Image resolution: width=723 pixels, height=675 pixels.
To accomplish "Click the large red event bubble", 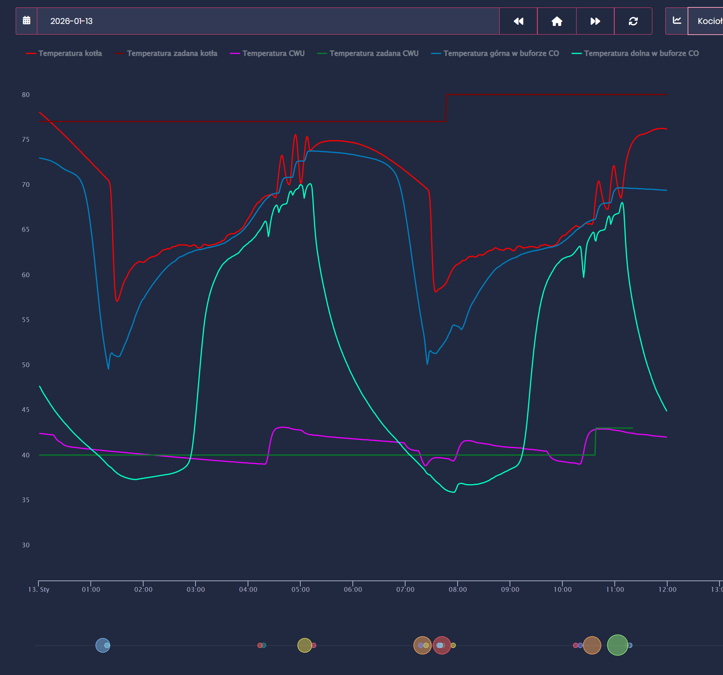I will tap(442, 645).
